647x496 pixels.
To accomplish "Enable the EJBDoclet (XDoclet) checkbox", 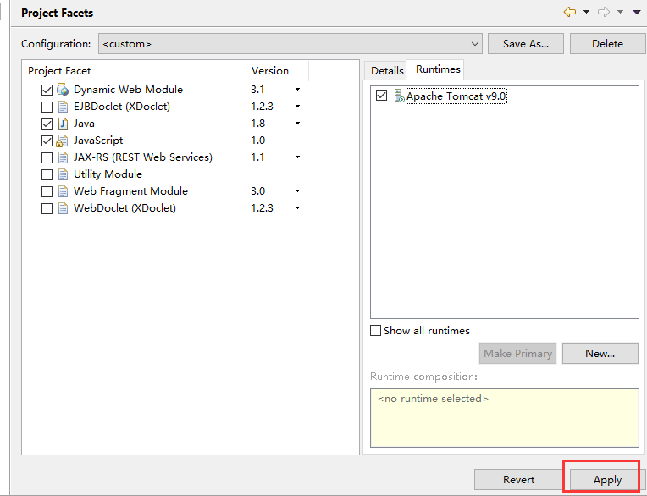I will 47,107.
